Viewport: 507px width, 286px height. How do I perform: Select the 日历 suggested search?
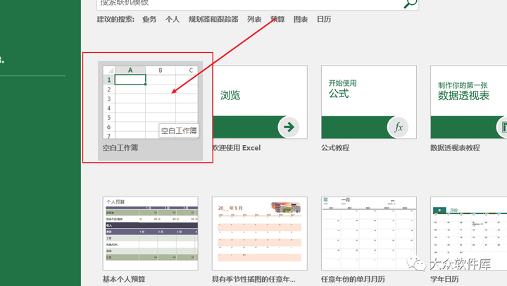(324, 20)
